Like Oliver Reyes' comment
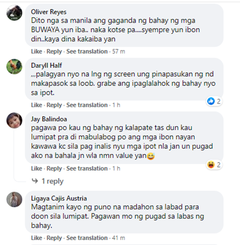The image size is (240, 245). click(x=36, y=51)
